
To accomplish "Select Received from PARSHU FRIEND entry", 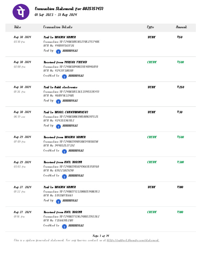I will point(65,62).
